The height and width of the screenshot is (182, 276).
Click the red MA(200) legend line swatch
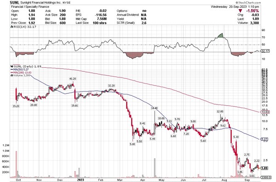pyautogui.click(x=12, y=72)
